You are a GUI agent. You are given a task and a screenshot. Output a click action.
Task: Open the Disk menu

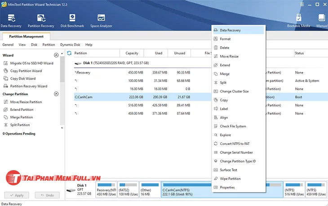click(x=34, y=45)
